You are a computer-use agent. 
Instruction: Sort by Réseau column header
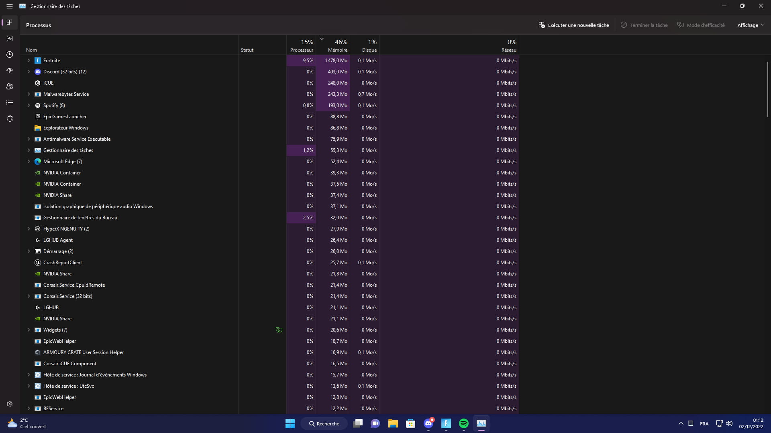click(449, 45)
